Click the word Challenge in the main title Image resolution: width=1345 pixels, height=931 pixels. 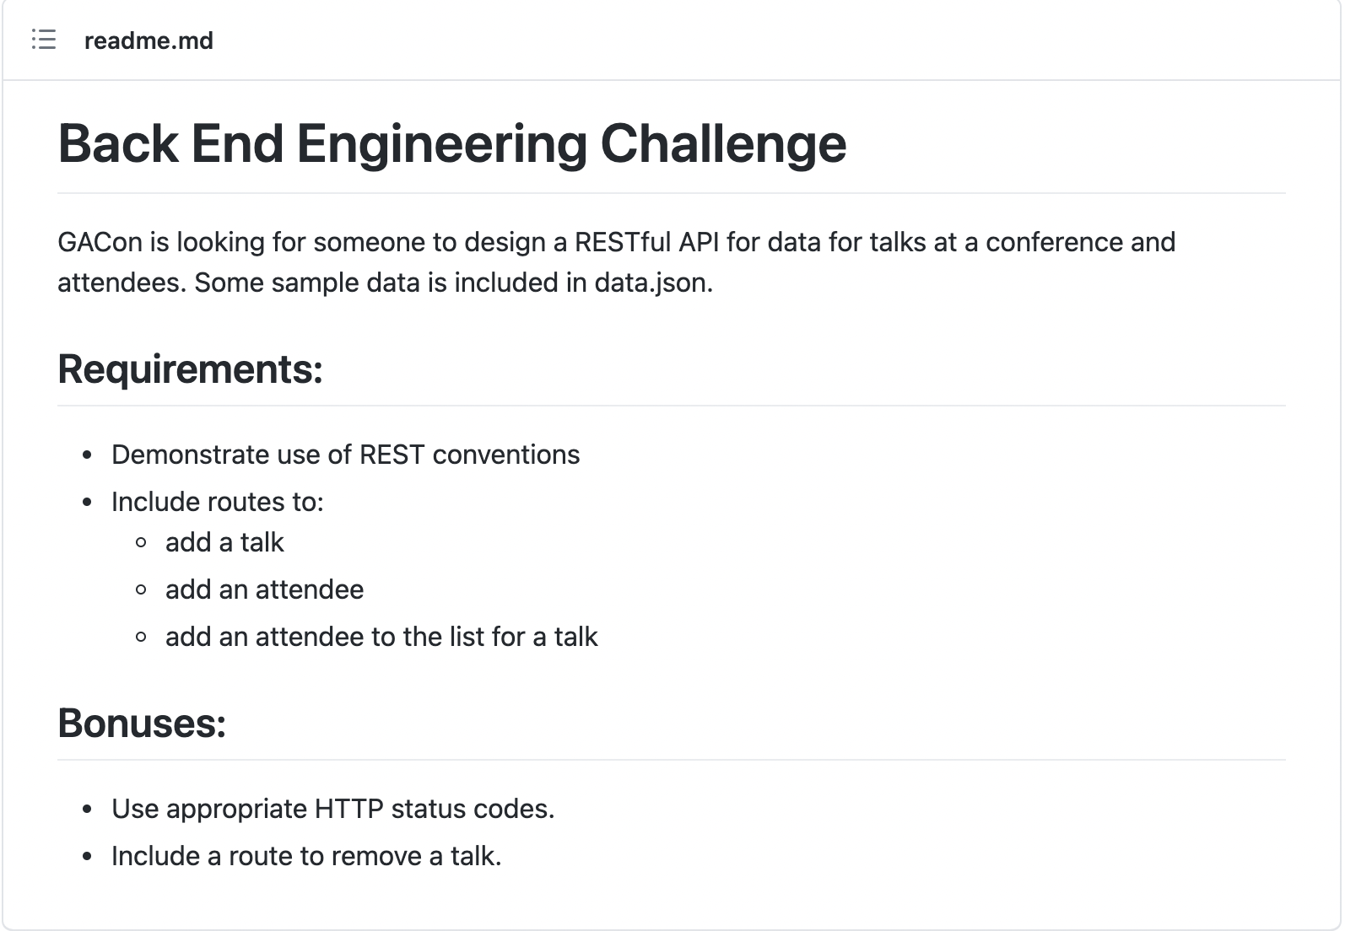pyautogui.click(x=723, y=143)
